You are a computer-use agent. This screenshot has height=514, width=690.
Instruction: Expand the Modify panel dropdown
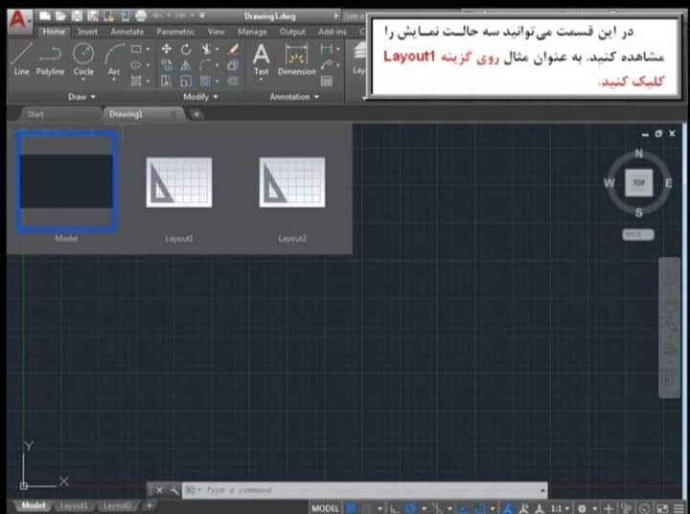200,97
